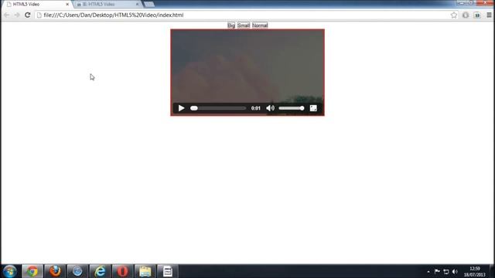Viewport: 495px width, 278px height.
Task: Enter fullscreen mode on the video player
Action: [x=313, y=108]
